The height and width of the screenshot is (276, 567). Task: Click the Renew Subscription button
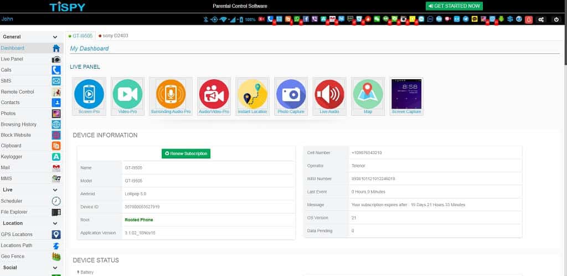186,154
